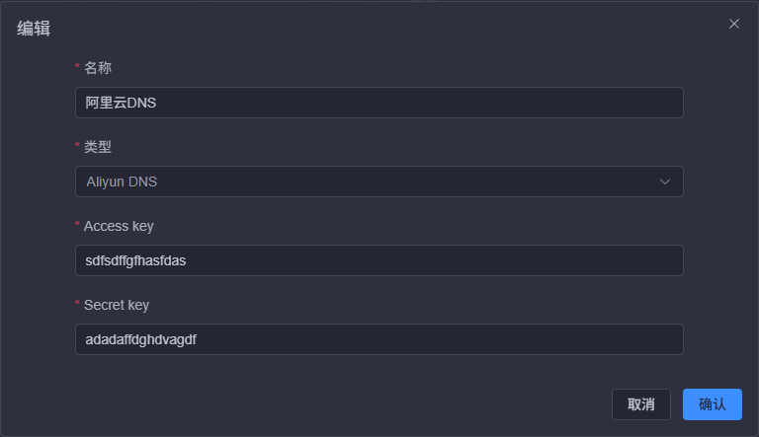Click the Access key label
The width and height of the screenshot is (759, 437).
119,226
